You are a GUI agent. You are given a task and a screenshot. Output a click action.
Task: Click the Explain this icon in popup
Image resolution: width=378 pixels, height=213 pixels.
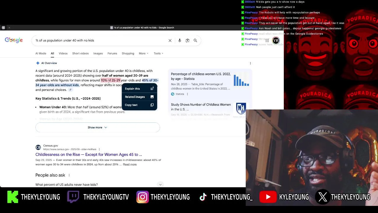(x=152, y=89)
